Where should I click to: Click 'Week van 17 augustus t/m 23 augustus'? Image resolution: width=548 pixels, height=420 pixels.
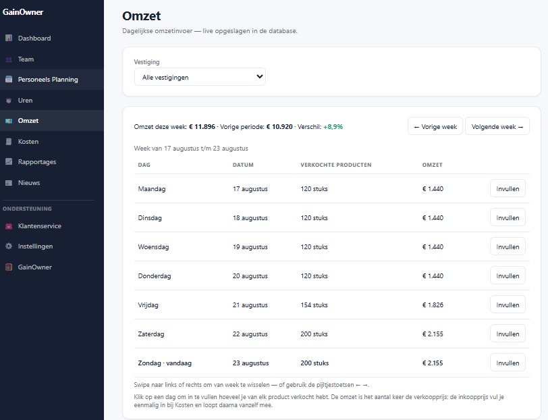(191, 149)
